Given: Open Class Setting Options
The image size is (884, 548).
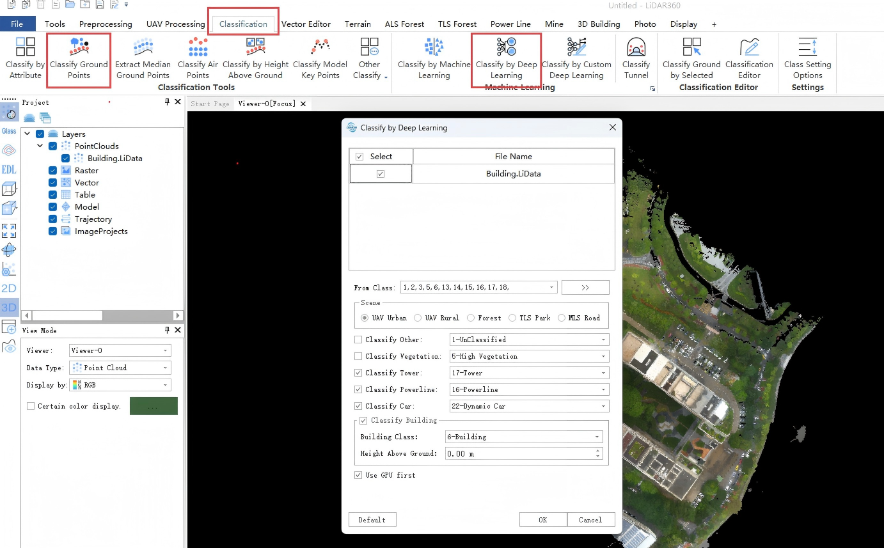Looking at the screenshot, I should point(807,59).
